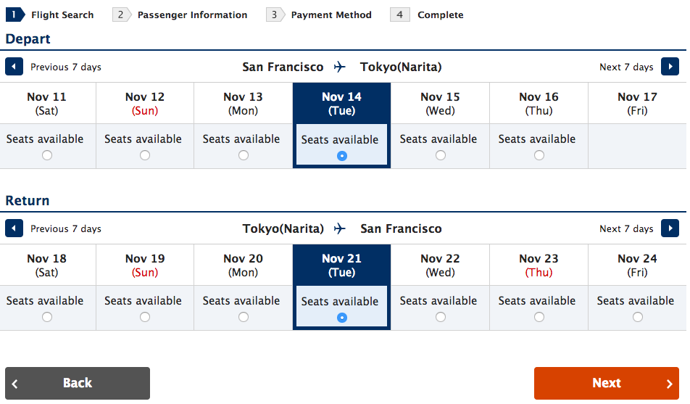Click the Return next 7 days arrow icon

coord(670,228)
